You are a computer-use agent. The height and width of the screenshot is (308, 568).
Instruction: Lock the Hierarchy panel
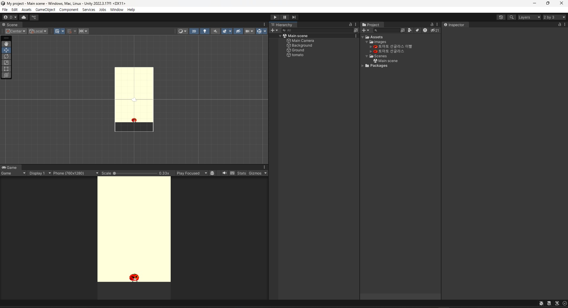tap(351, 25)
